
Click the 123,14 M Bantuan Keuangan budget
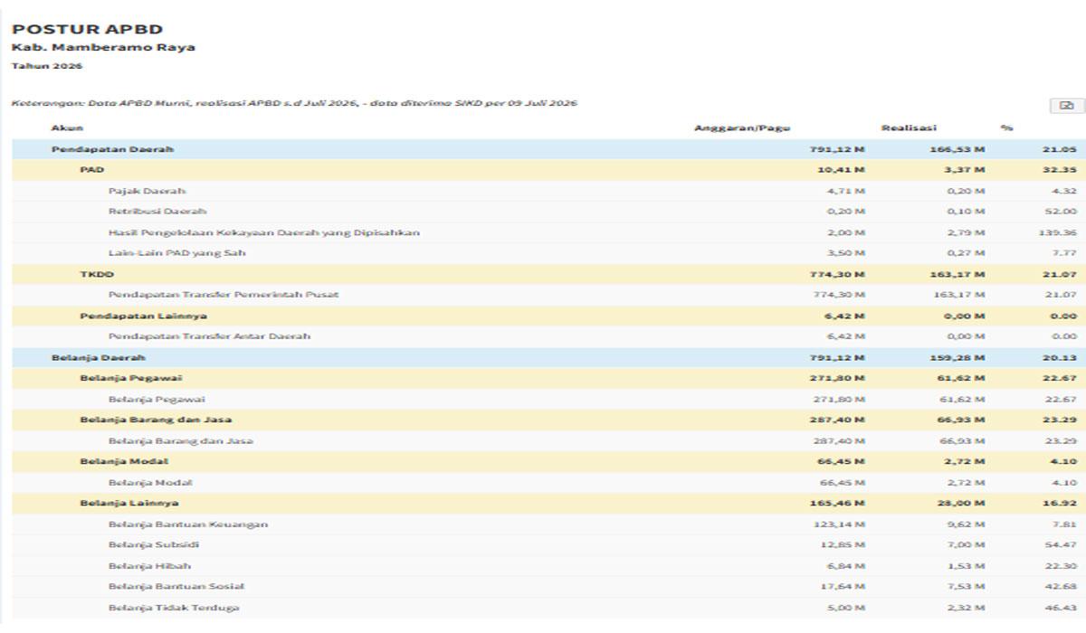(839, 524)
